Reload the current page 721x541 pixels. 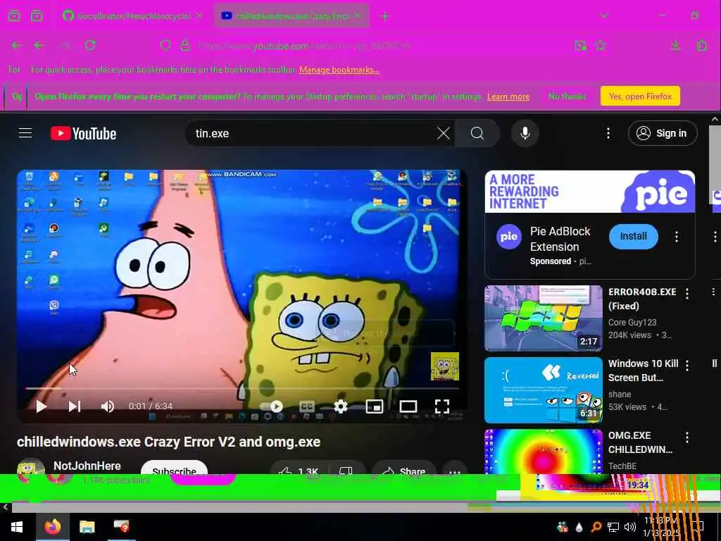[90, 45]
